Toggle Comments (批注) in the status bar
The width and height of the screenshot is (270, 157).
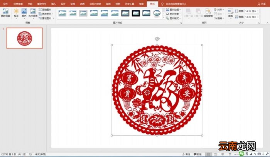(197, 154)
